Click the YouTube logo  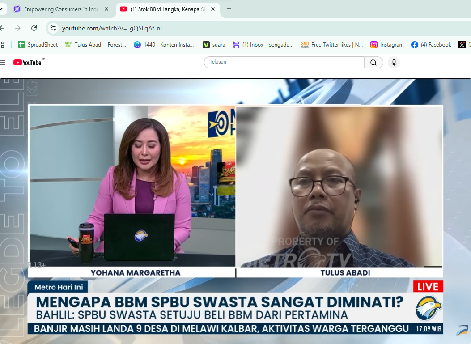tap(27, 63)
